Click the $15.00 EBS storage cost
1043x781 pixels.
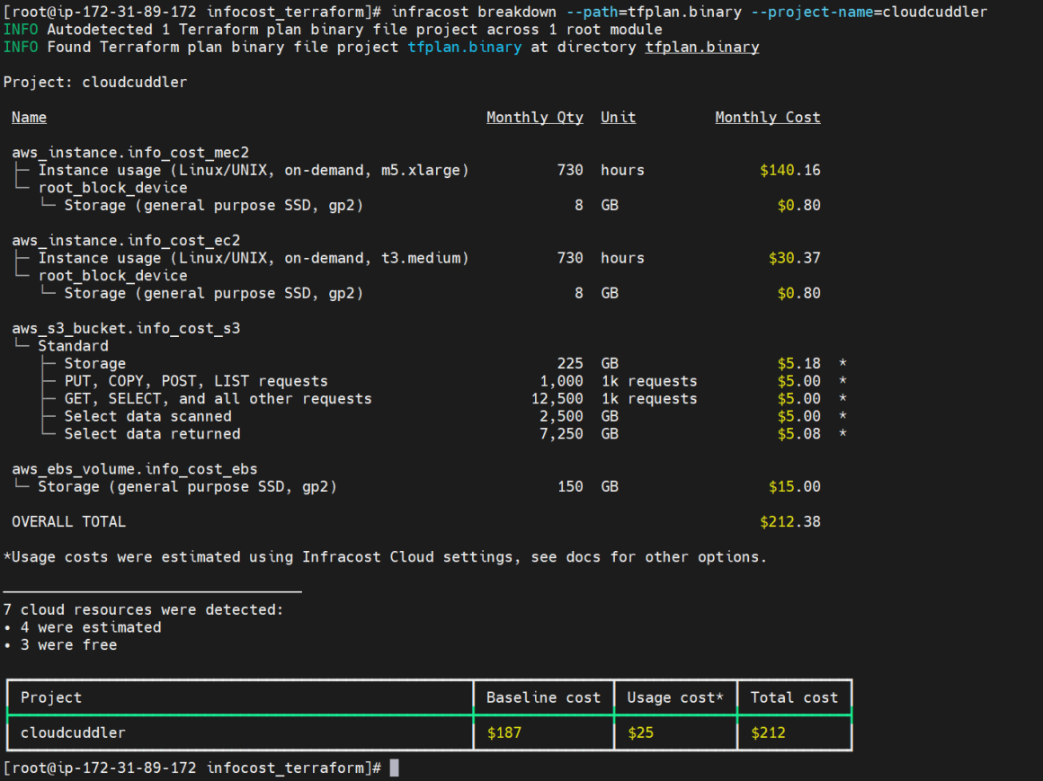pos(794,486)
